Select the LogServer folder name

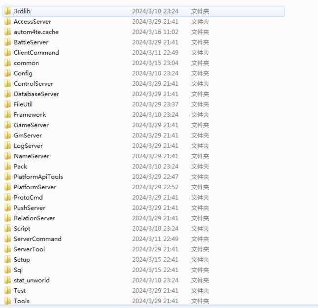(29, 146)
